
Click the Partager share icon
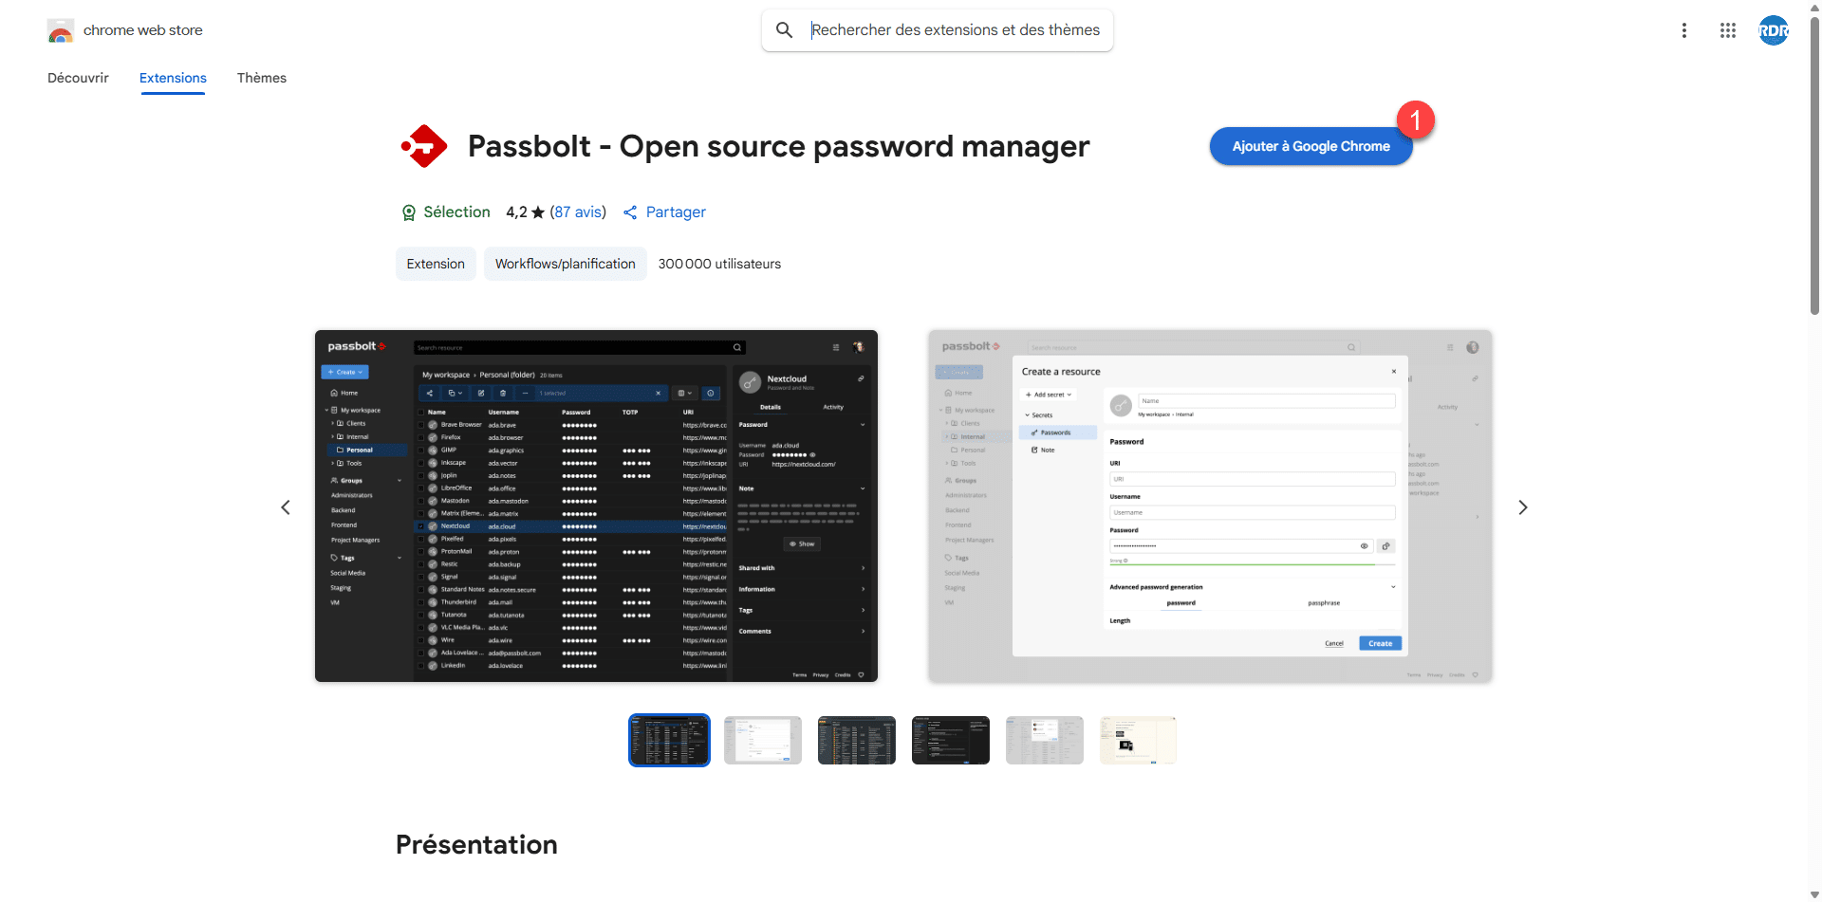(630, 212)
